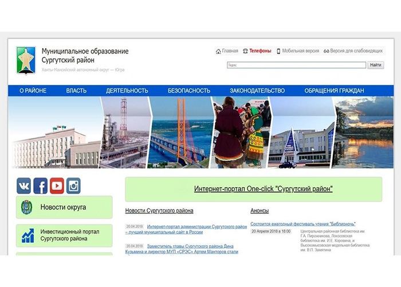Open the ОБРАЩЕНИЯ ГРАЖДАН menu
Screen dimensions: 401x287
click(x=334, y=91)
